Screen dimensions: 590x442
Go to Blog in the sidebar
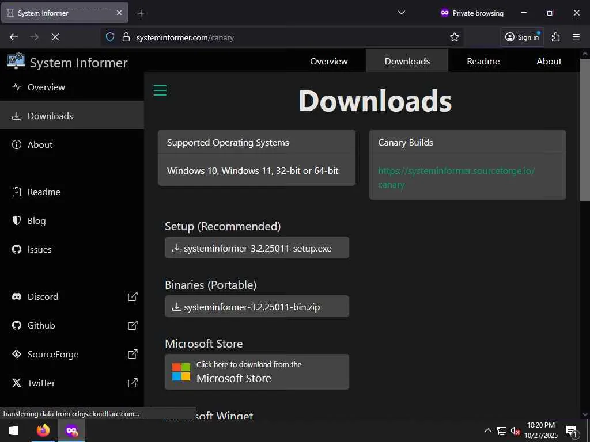[72, 220]
